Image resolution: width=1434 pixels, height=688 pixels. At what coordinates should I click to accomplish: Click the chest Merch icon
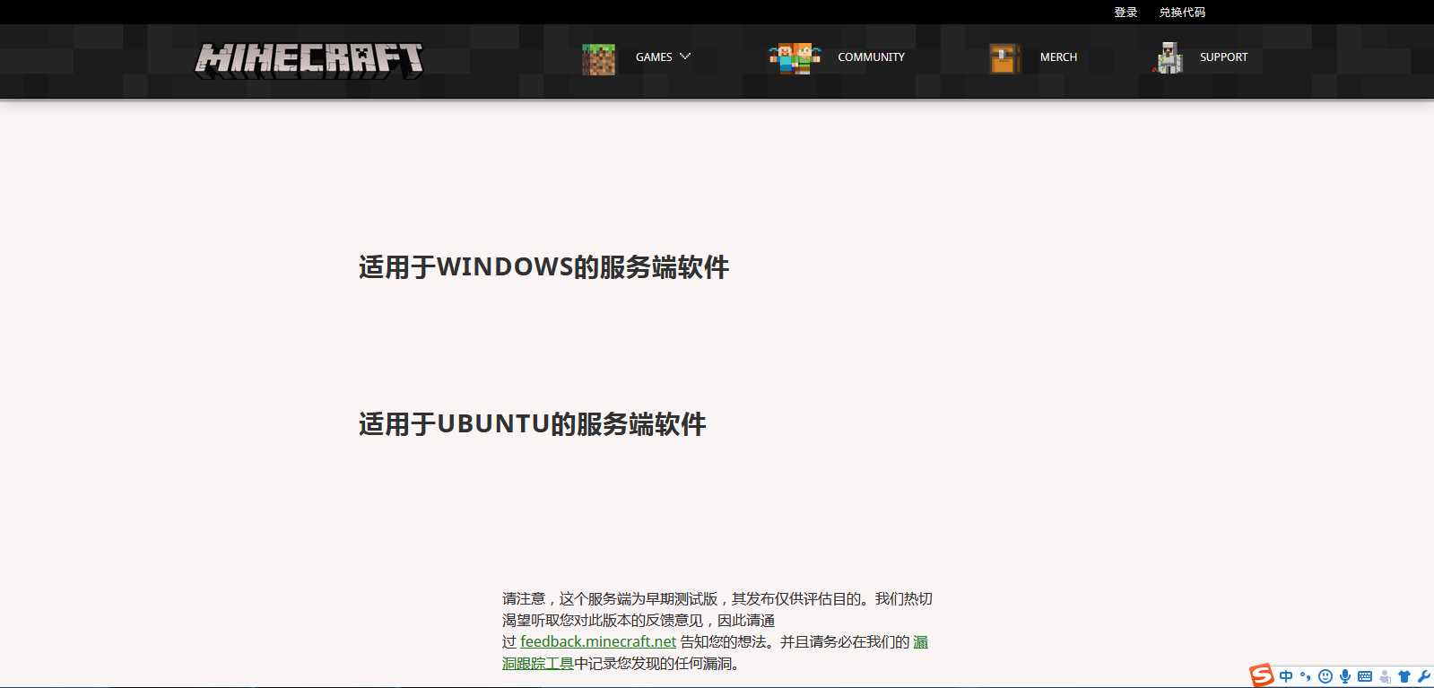(1004, 58)
